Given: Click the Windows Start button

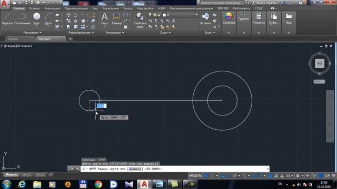Looking at the screenshot, I should click(6, 184).
